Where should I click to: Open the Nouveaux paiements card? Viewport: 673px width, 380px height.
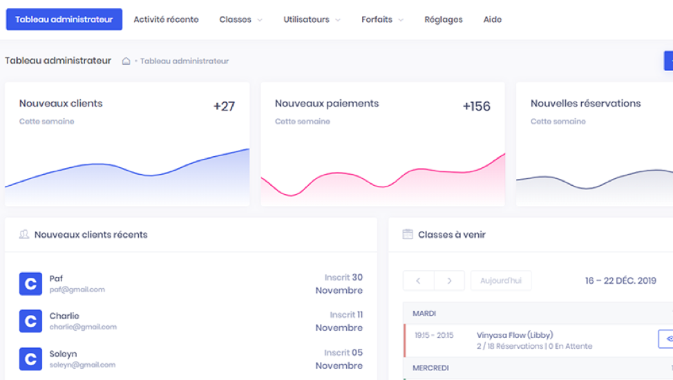click(x=383, y=144)
